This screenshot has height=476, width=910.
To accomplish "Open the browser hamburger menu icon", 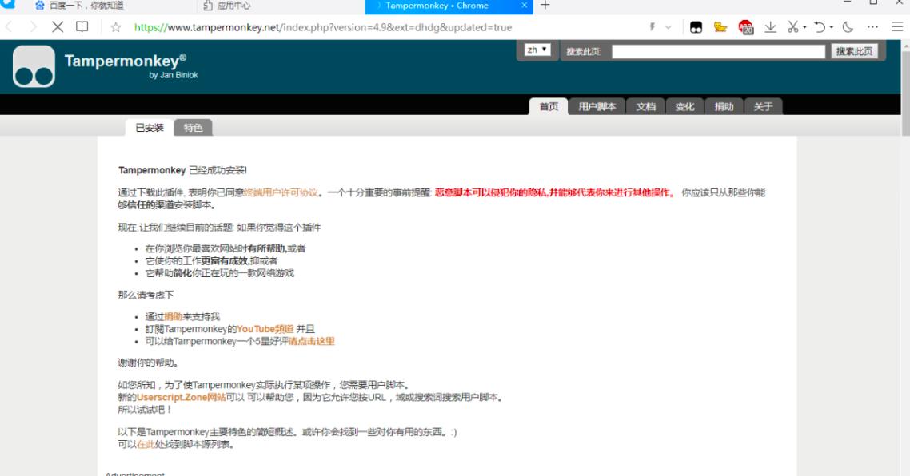I will coord(897,26).
